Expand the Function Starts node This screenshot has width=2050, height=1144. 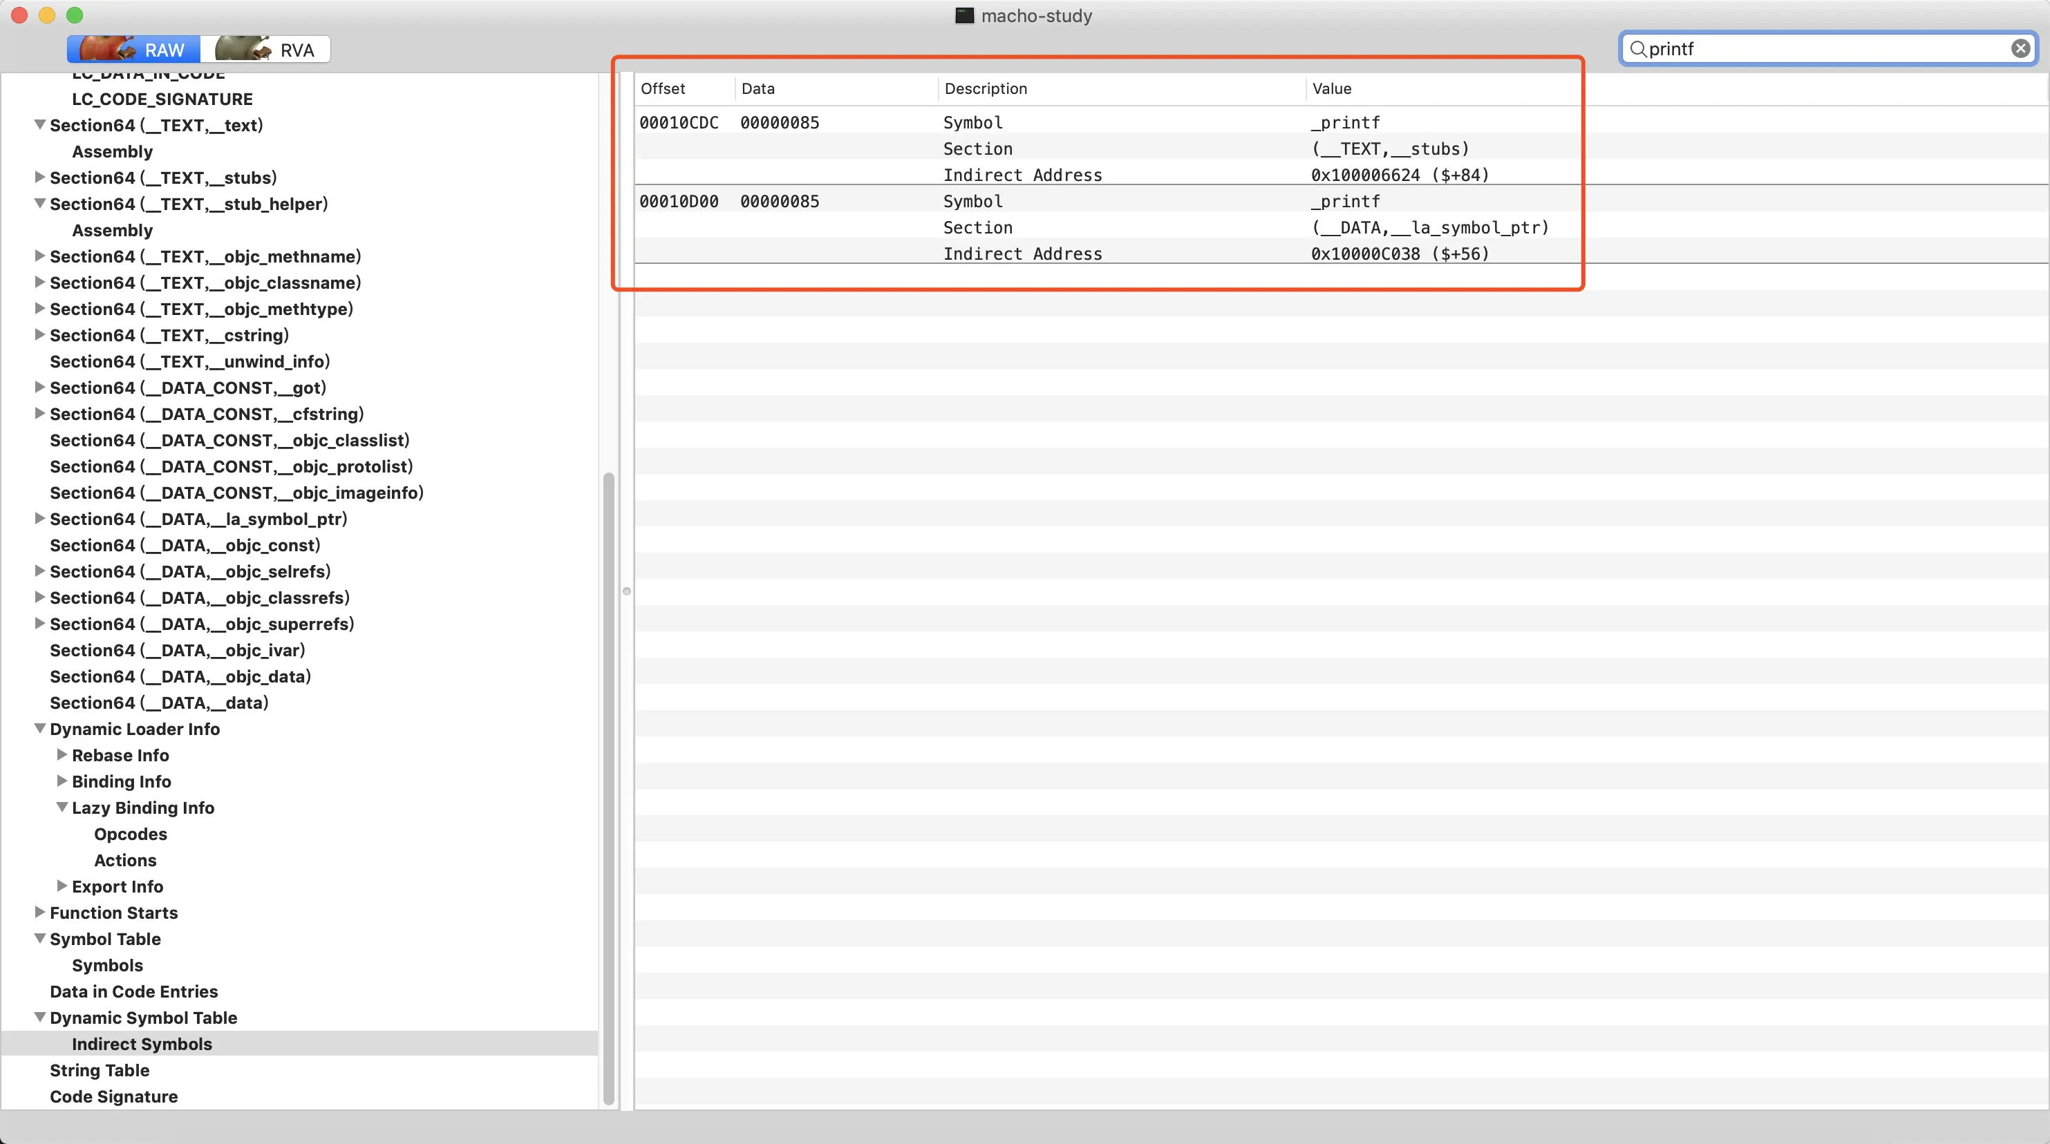(x=39, y=913)
